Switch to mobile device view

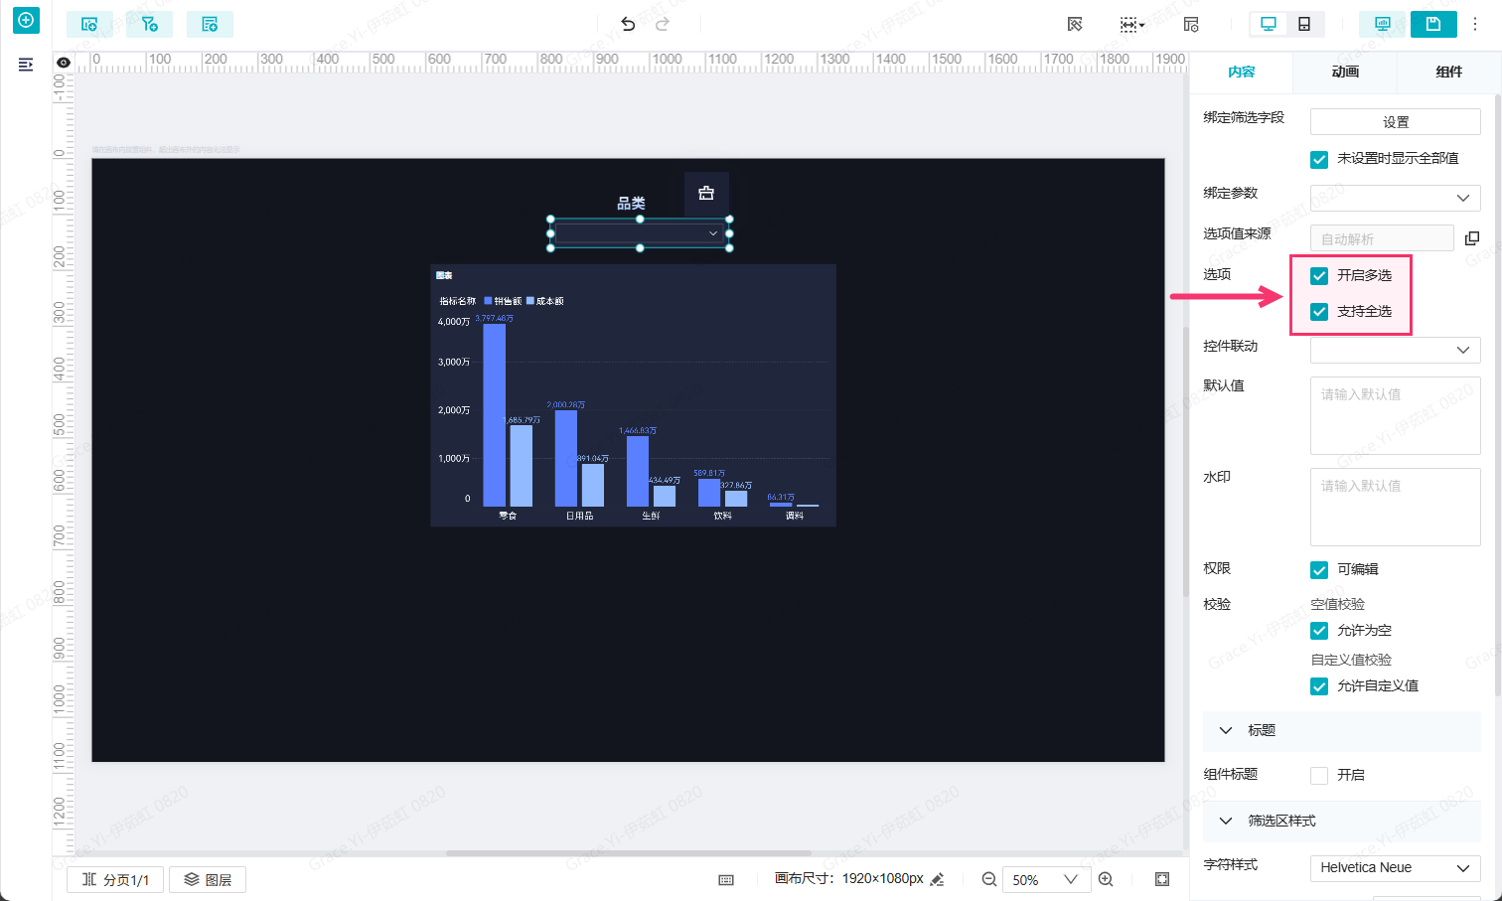pos(1304,24)
